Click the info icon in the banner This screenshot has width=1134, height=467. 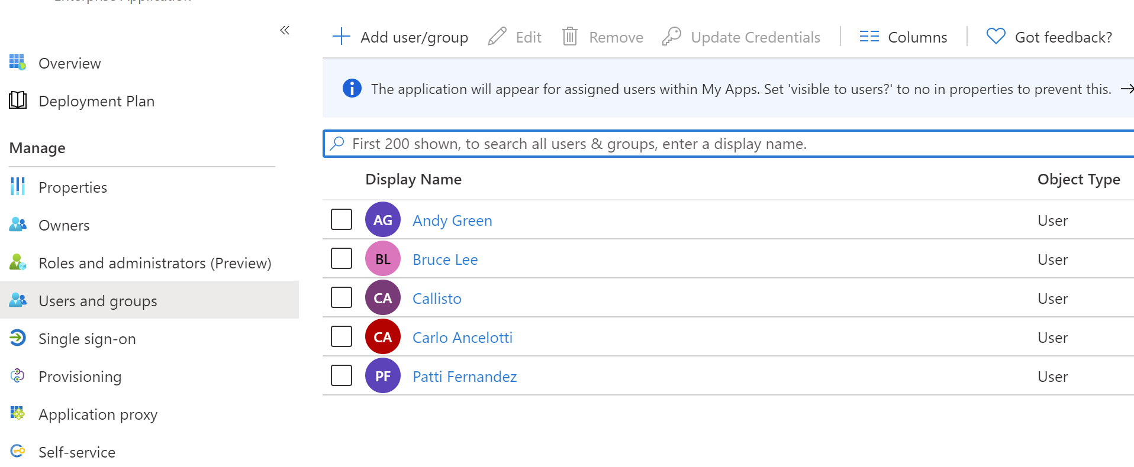352,89
